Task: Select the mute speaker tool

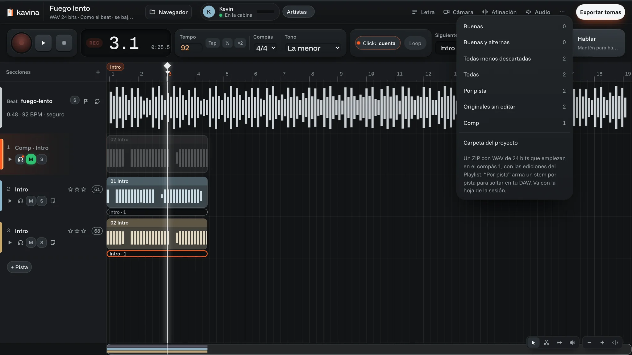Action: pos(572,343)
